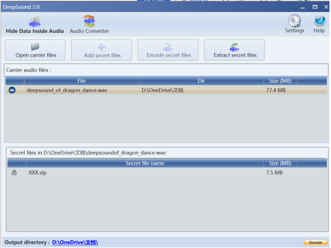Screen dimensions: 331x248
Task: Click the Secret file name column header
Action: [145, 163]
